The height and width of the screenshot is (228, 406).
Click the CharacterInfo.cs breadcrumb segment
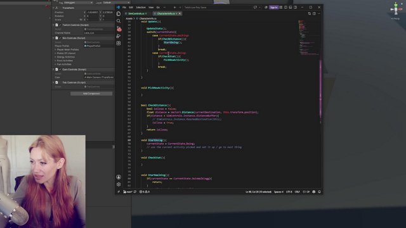coord(148,18)
